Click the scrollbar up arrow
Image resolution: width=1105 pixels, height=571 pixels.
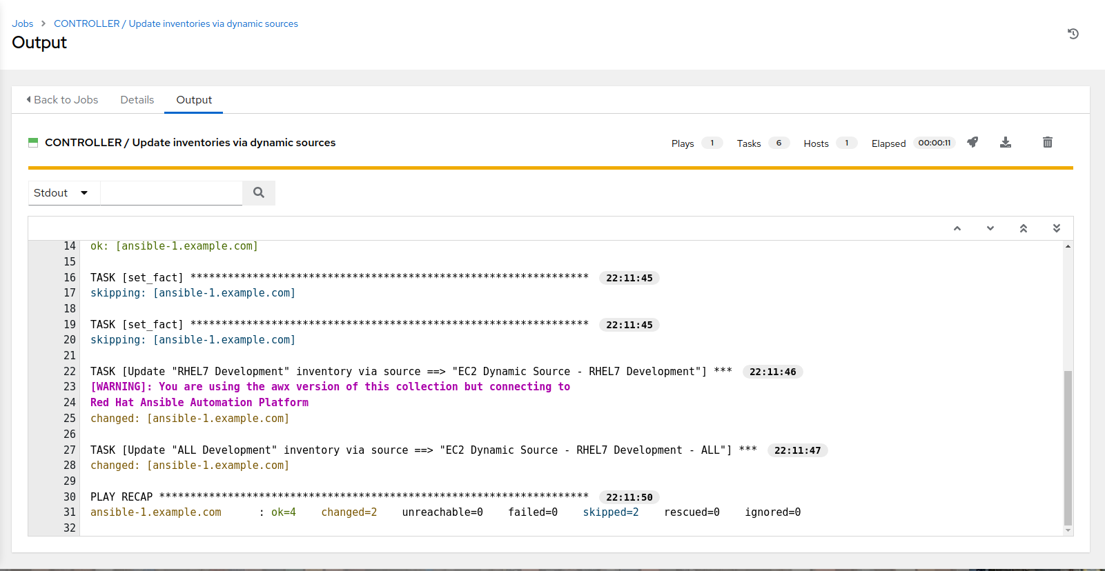1068,246
